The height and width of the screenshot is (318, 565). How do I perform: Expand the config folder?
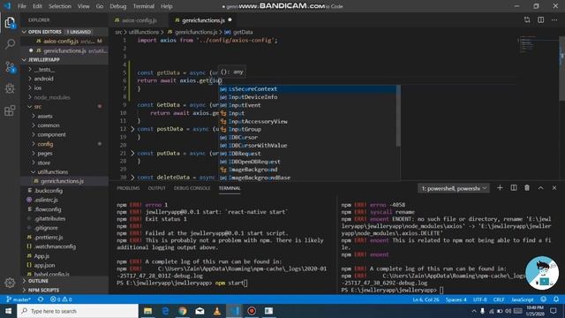45,144
